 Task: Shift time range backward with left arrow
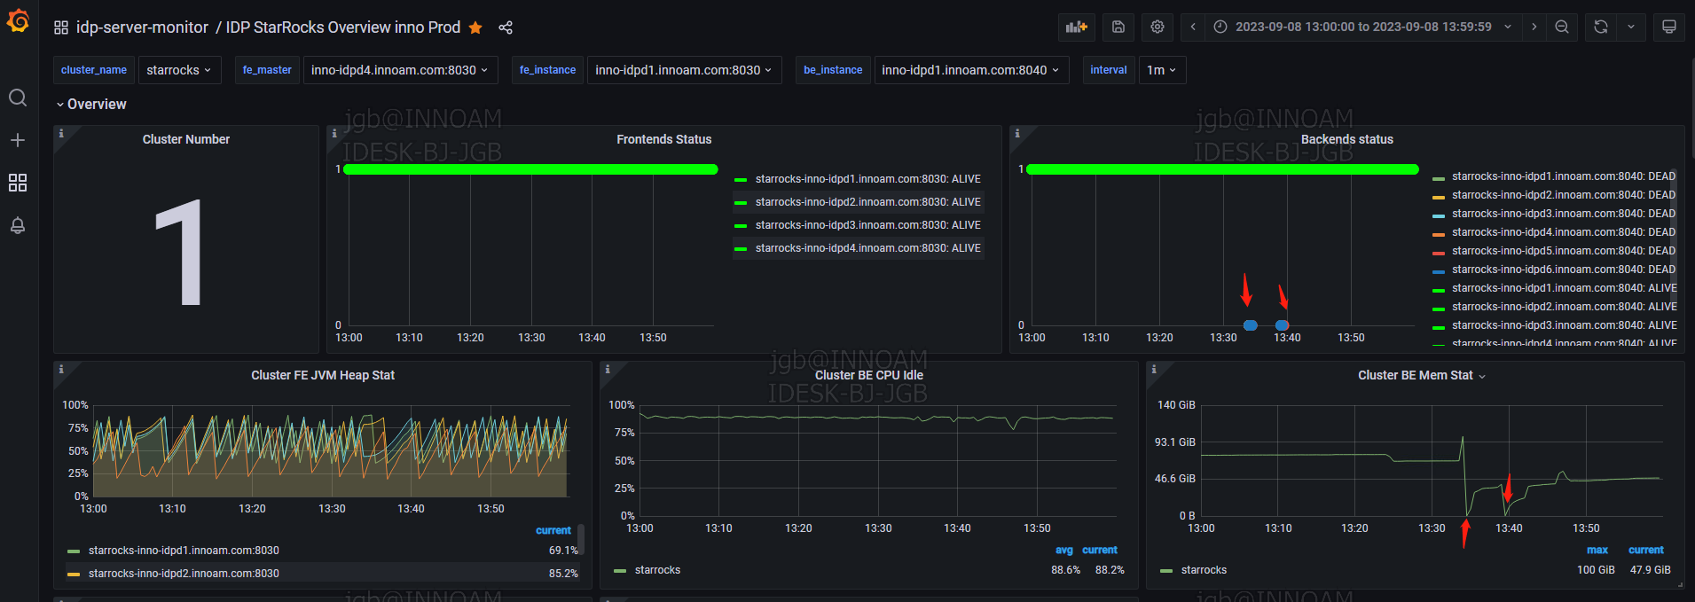(1193, 27)
